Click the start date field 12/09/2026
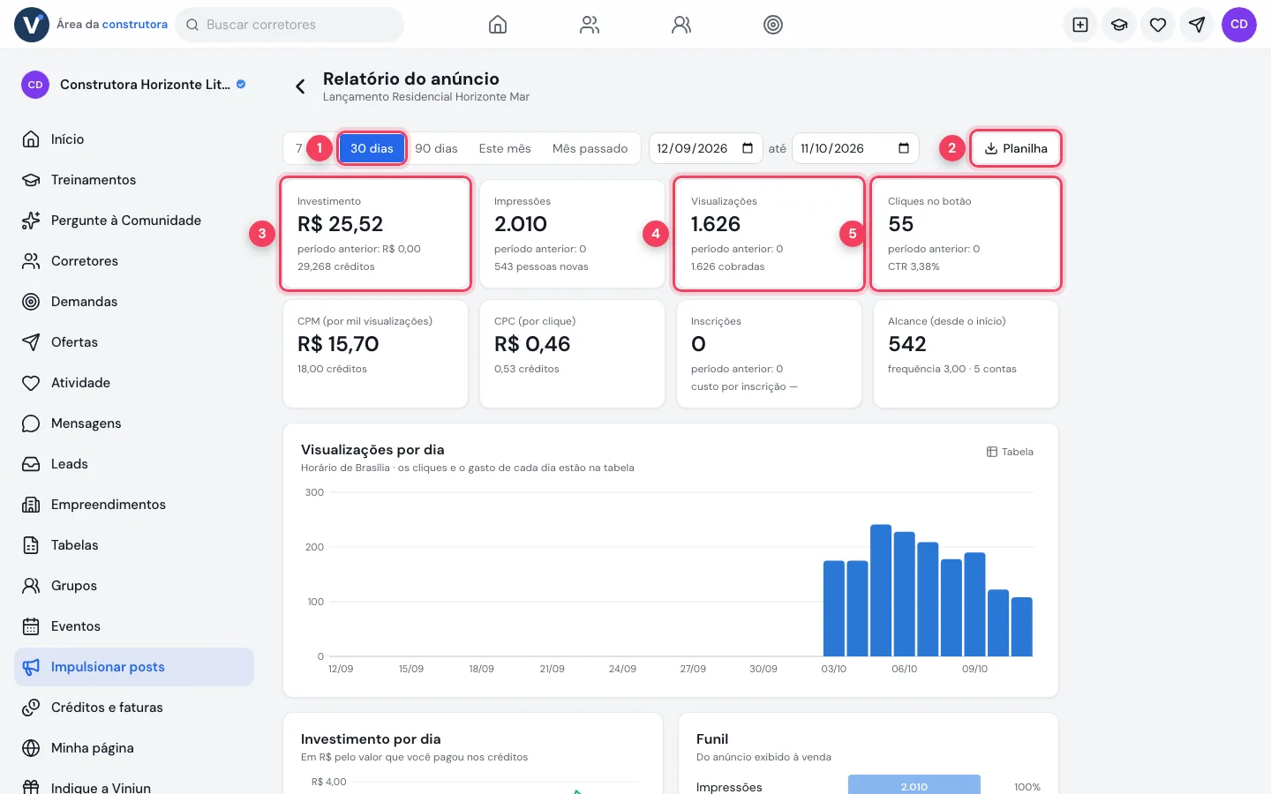Screen dimensions: 1271x794 (704, 148)
